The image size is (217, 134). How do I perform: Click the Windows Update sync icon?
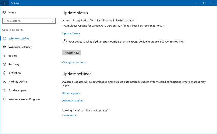[x=4, y=38]
